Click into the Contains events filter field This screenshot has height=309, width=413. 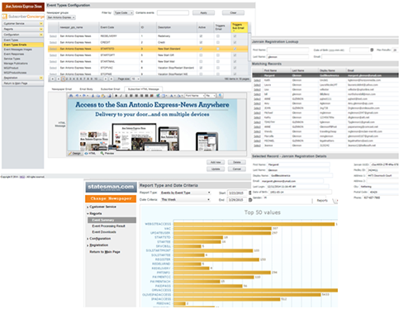click(173, 12)
